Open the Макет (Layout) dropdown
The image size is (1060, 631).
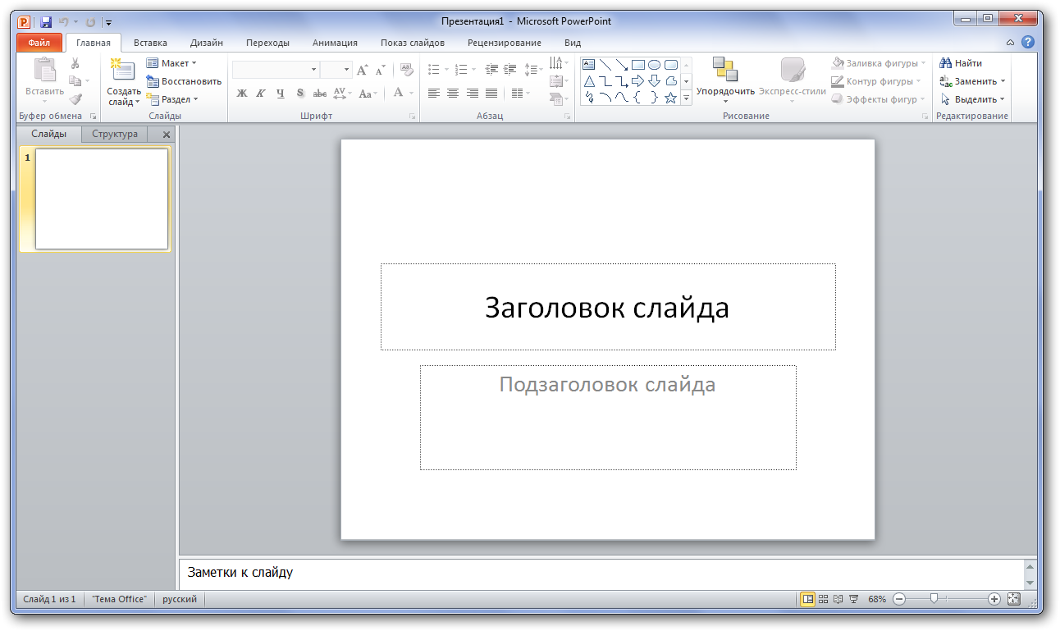point(171,63)
